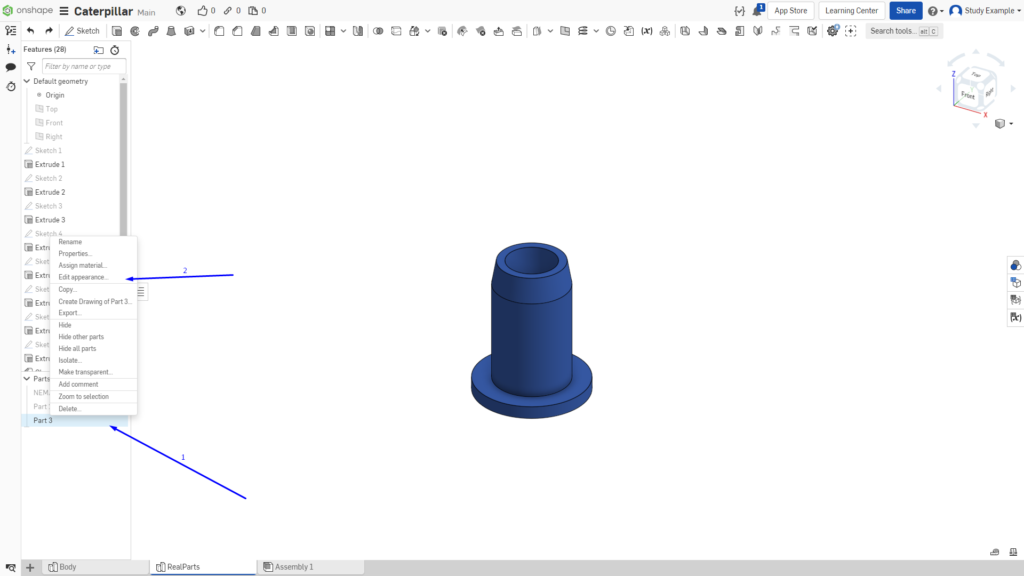The width and height of the screenshot is (1024, 576).
Task: Click the Extrude tool icon
Action: pyautogui.click(x=117, y=31)
